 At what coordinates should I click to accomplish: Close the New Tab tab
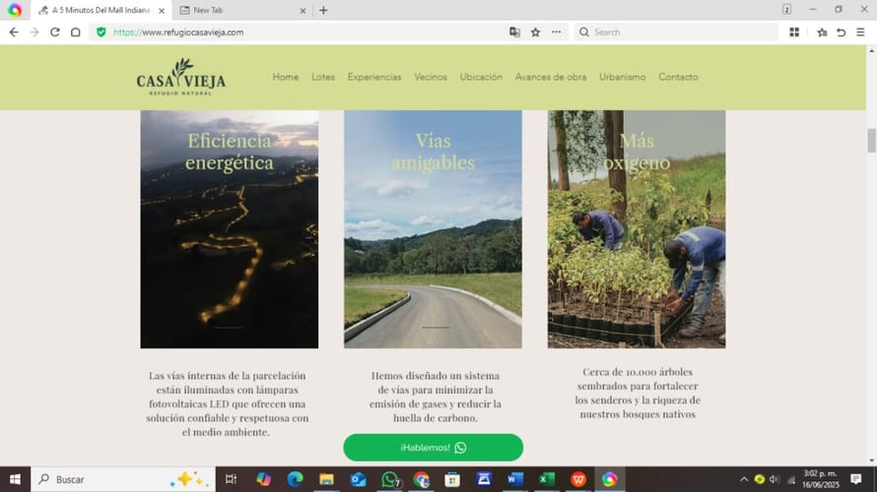point(303,11)
